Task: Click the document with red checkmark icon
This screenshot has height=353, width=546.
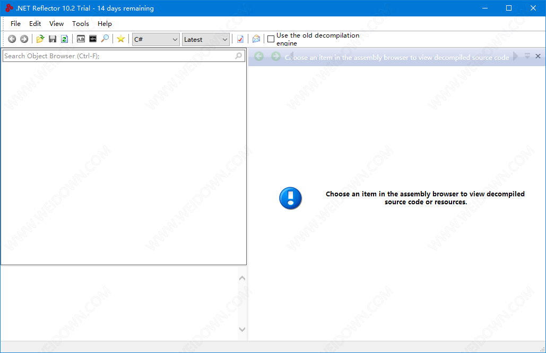Action: pos(240,39)
